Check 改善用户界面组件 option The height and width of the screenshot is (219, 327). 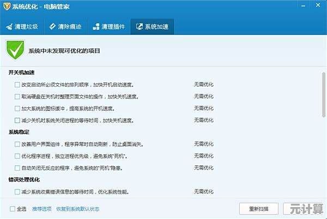(x=17, y=144)
